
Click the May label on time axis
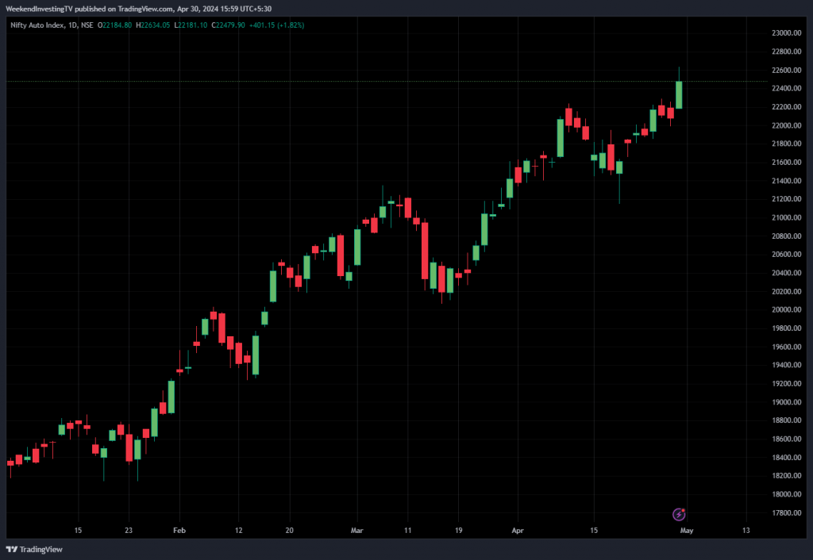pyautogui.click(x=687, y=531)
